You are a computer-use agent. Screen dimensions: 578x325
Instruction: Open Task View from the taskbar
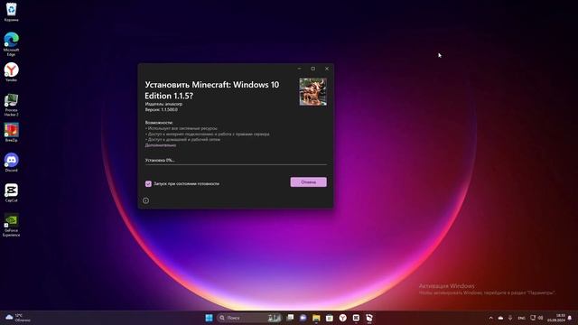tap(290, 318)
